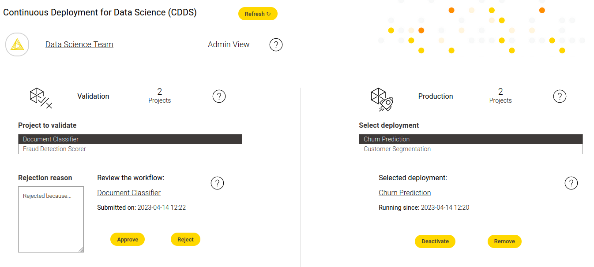Select Customer Segmentation deployment

470,149
